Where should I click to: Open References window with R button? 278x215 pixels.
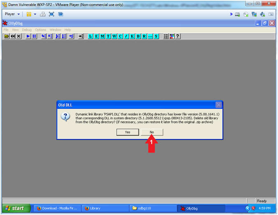pyautogui.click(x=144, y=36)
